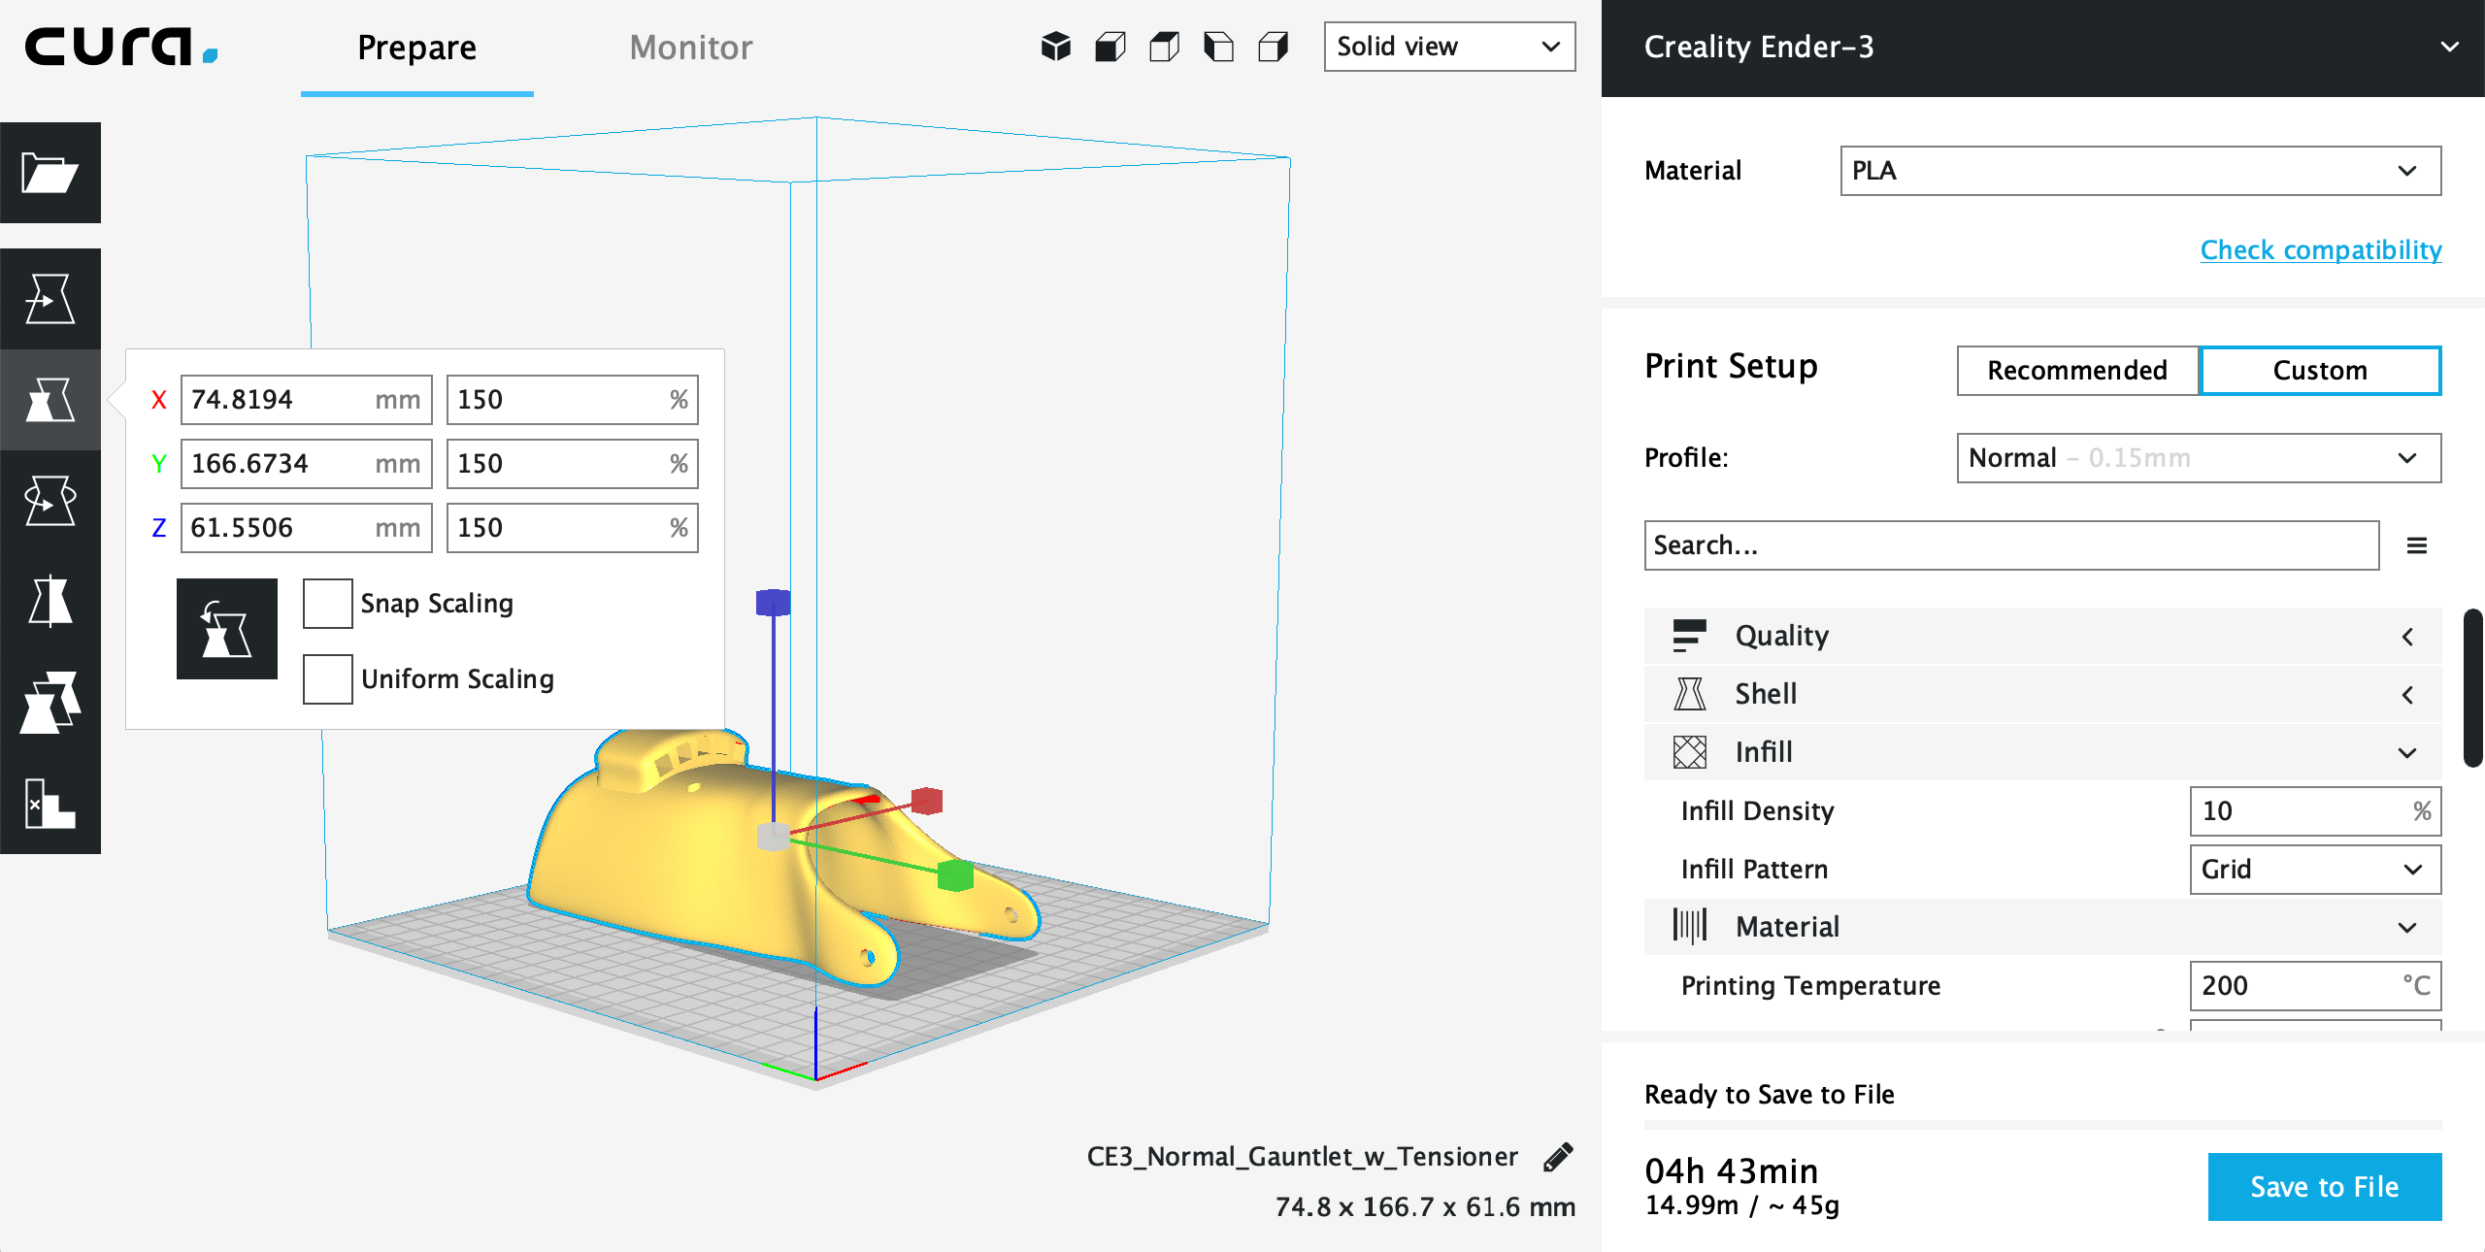
Task: Select the Move tool in the left toolbar
Action: pyautogui.click(x=50, y=298)
